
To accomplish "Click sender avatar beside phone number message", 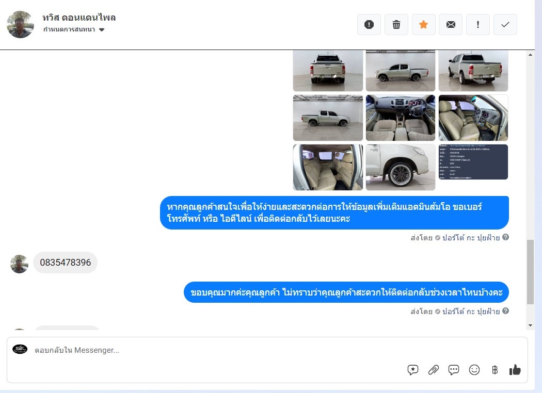I will (x=20, y=264).
